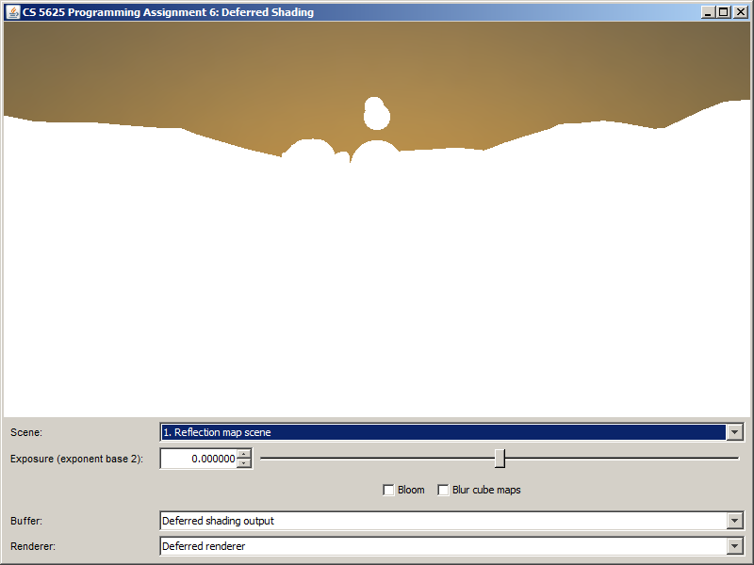The height and width of the screenshot is (565, 754).
Task: Click the exposure slider thumb
Action: pos(500,459)
